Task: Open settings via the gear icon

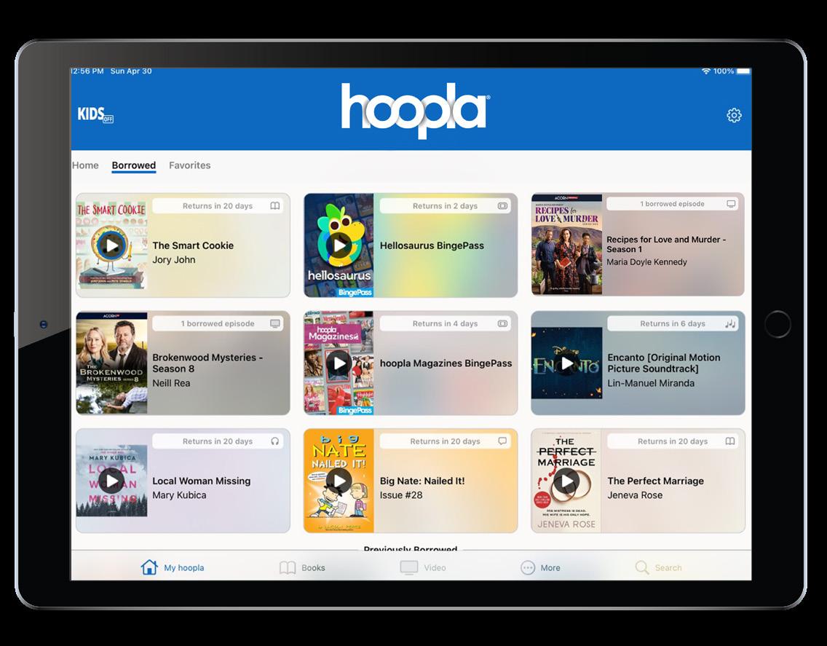Action: click(x=734, y=115)
